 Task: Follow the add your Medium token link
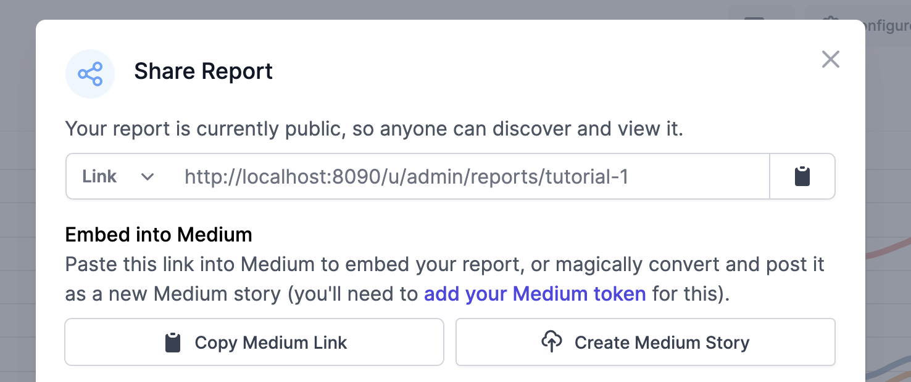[x=535, y=294]
